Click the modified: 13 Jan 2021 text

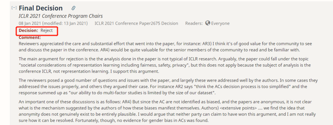pyautogui.click(x=65, y=23)
